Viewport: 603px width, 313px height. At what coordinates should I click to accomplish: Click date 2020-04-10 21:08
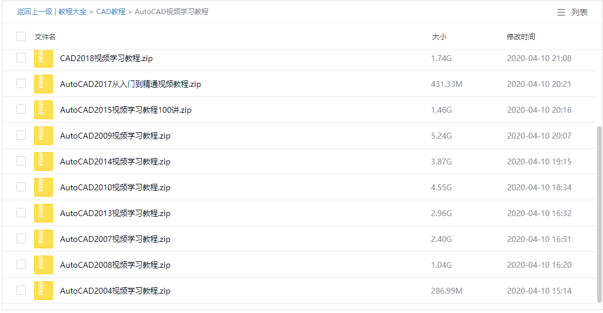pyautogui.click(x=539, y=58)
